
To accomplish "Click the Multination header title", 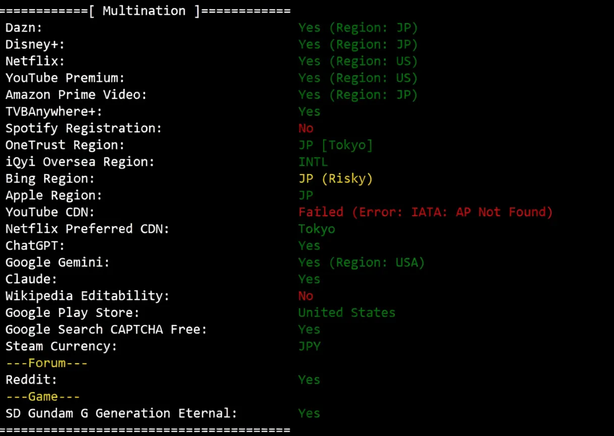I will 143,11.
